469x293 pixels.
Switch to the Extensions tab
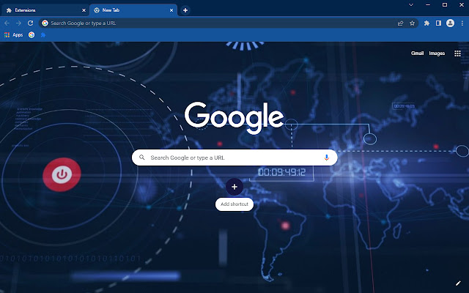(45, 10)
